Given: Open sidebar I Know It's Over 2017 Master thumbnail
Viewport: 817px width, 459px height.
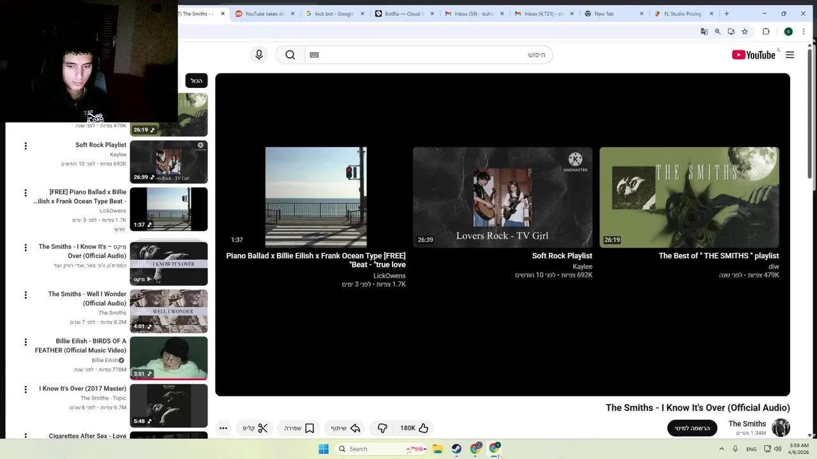Looking at the screenshot, I should click(x=169, y=405).
